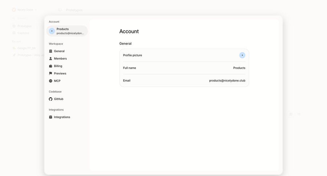Click the email products@nicelydone.club
The height and width of the screenshot is (176, 327).
[227, 81]
